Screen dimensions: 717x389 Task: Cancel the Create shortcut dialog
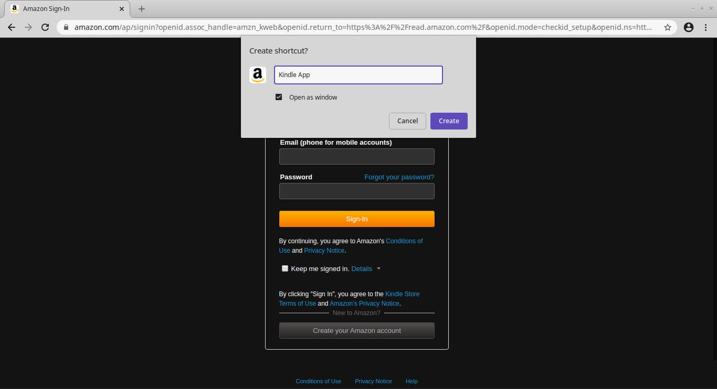(x=407, y=121)
